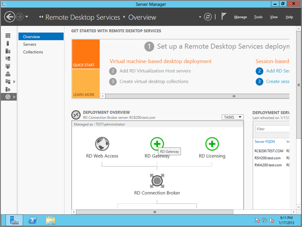Open Dashboard from the left sidebar

coord(8,36)
